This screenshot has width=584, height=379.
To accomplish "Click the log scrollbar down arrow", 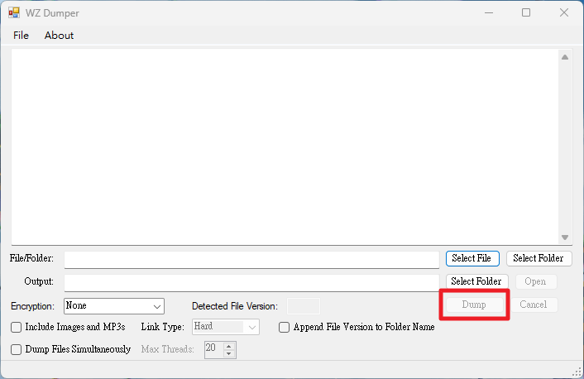I will (x=565, y=237).
